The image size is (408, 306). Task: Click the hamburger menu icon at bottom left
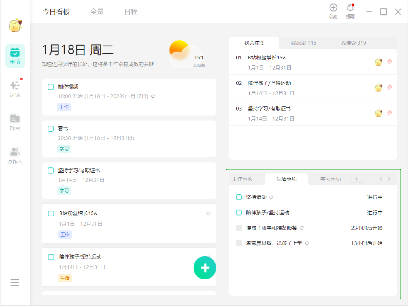click(x=15, y=282)
